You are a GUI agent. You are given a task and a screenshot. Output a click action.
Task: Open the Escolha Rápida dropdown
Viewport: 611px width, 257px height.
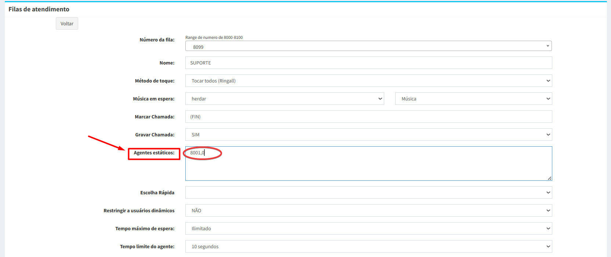(x=368, y=192)
